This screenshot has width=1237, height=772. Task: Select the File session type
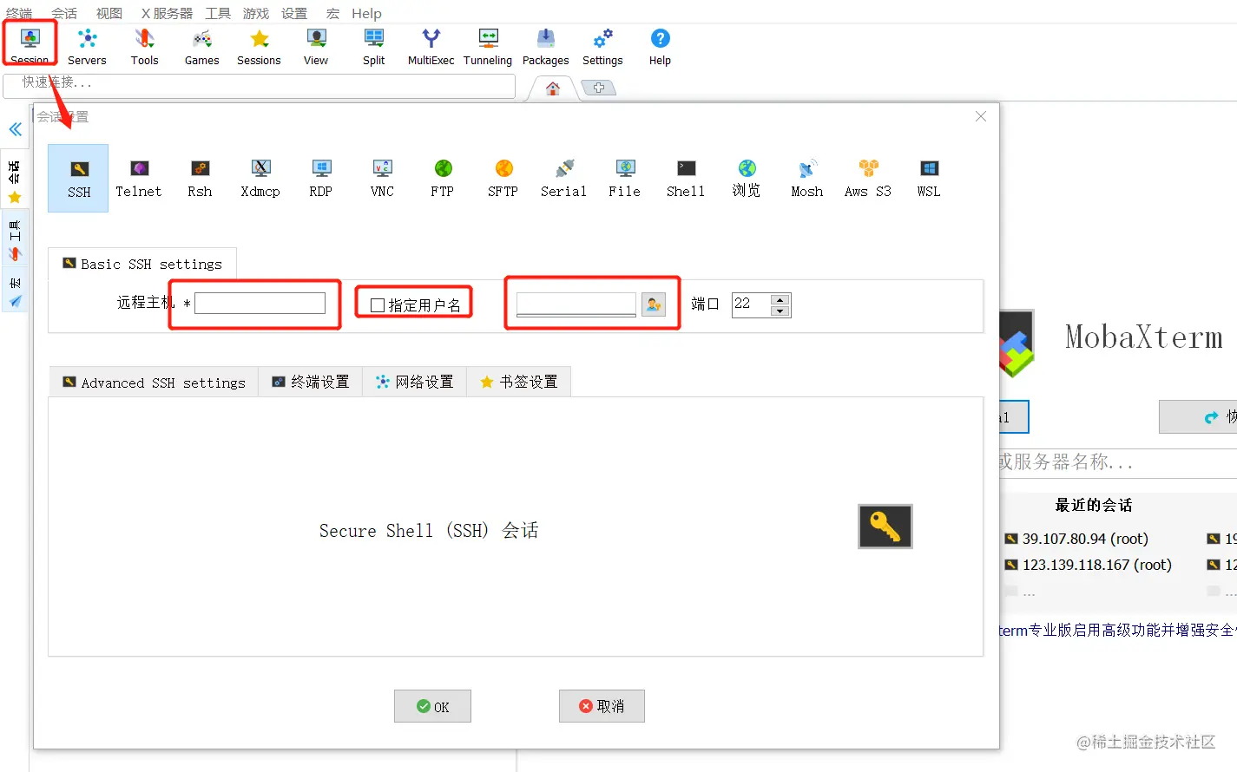coord(625,178)
